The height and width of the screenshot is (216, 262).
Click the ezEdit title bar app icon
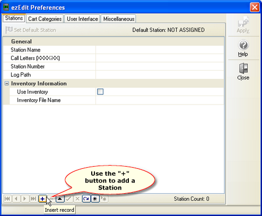6,7
